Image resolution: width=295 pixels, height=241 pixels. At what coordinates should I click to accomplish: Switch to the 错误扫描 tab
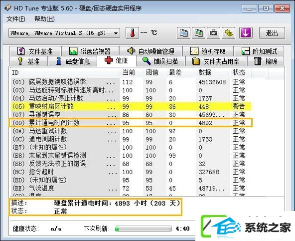pos(160,61)
